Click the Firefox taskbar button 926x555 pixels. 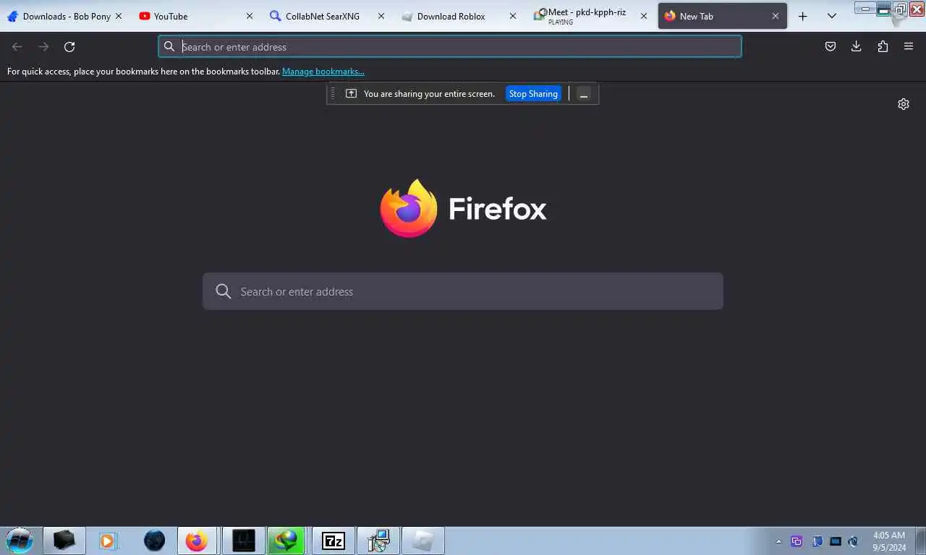196,541
